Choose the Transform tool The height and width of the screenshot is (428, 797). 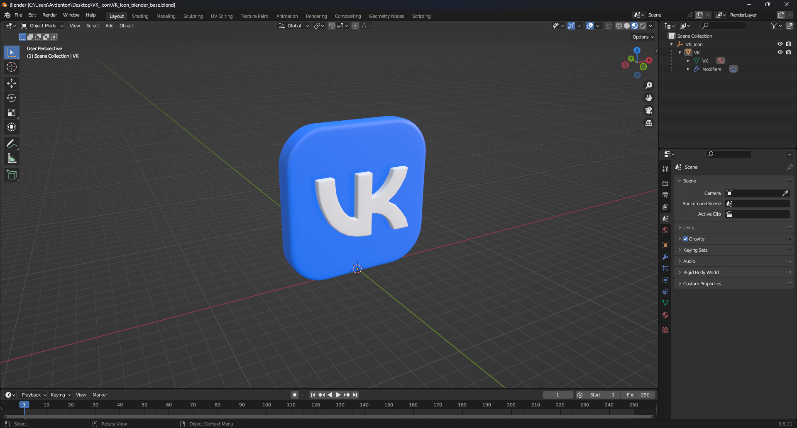tap(12, 127)
